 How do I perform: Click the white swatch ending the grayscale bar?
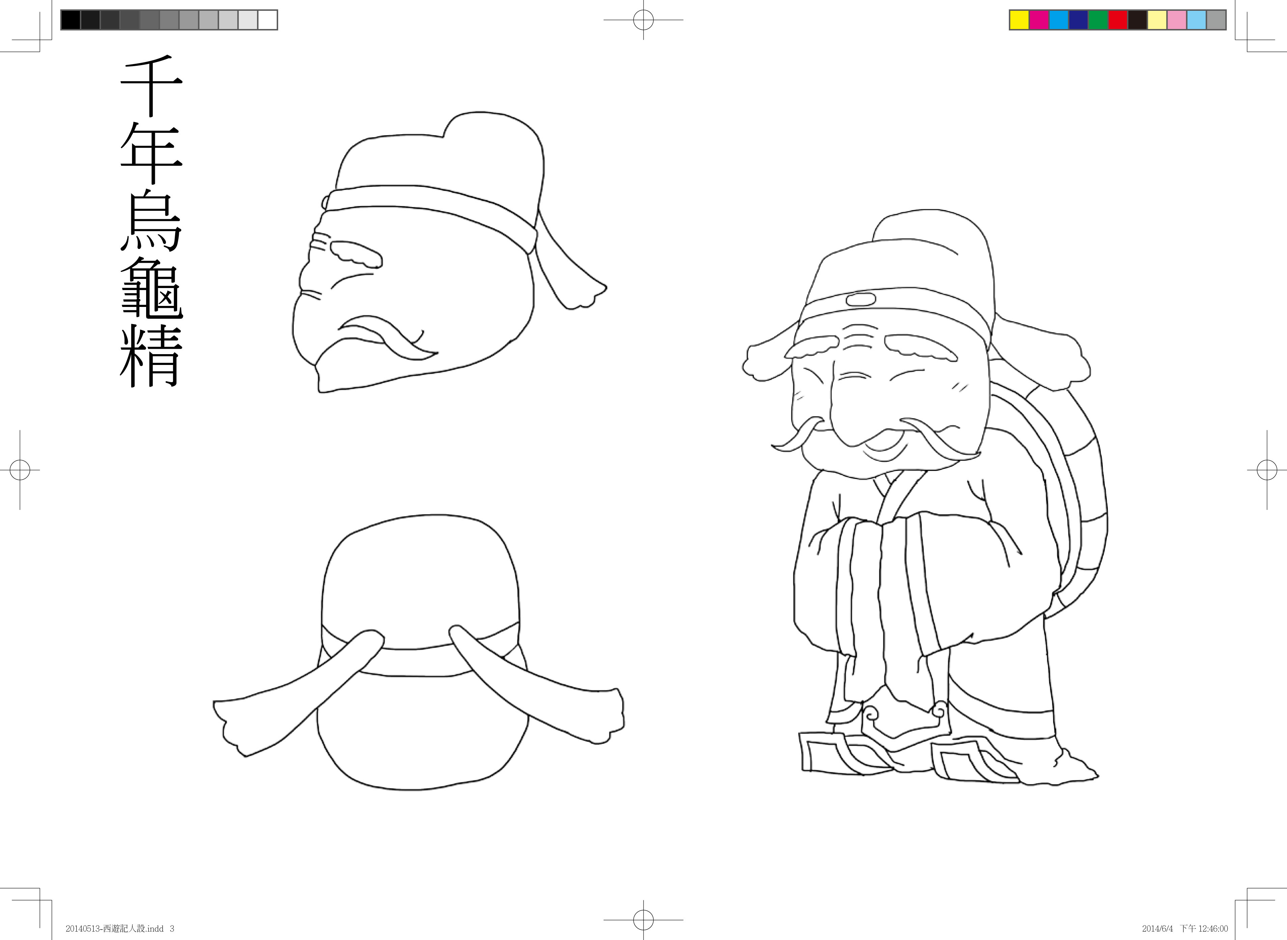[x=267, y=20]
